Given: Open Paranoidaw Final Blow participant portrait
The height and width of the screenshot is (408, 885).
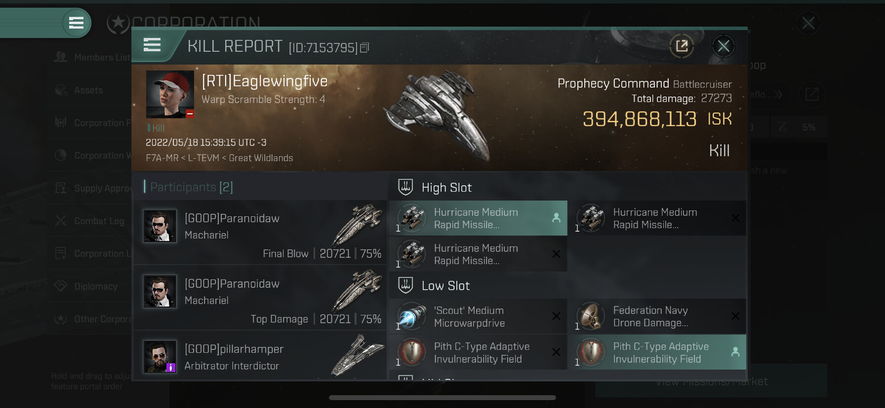Looking at the screenshot, I should pos(160,226).
